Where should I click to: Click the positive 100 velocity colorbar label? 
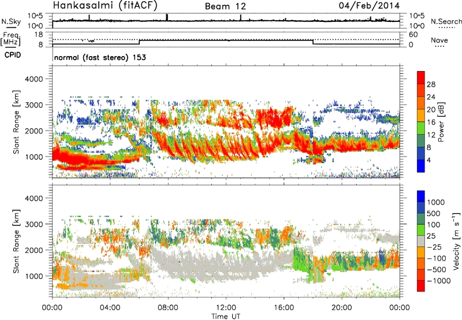pyautogui.click(x=434, y=225)
